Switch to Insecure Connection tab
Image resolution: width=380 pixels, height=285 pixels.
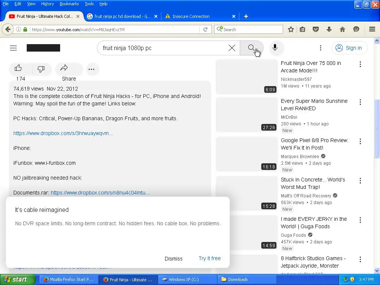click(x=191, y=16)
